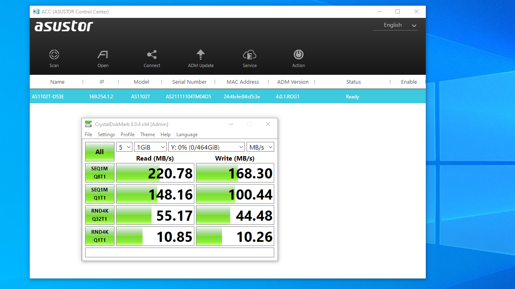Click the IP address 169.254.1.2
The height and width of the screenshot is (289, 515).
tap(101, 97)
